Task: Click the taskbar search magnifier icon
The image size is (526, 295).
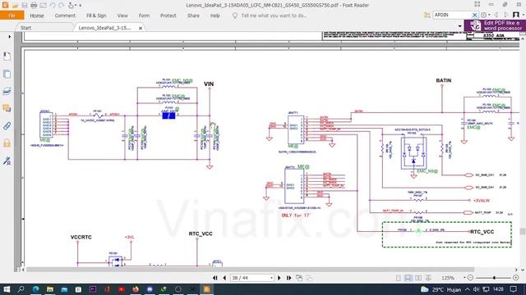Action: coord(21,289)
